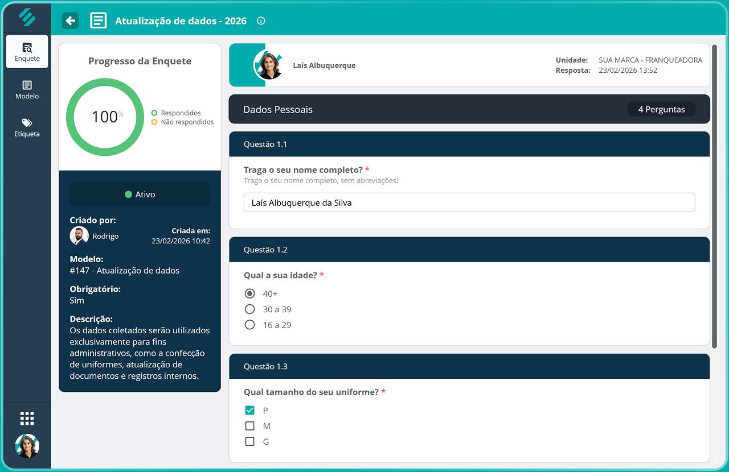Image resolution: width=729 pixels, height=472 pixels.
Task: Uncheck the P uniform size checkbox
Action: [249, 411]
